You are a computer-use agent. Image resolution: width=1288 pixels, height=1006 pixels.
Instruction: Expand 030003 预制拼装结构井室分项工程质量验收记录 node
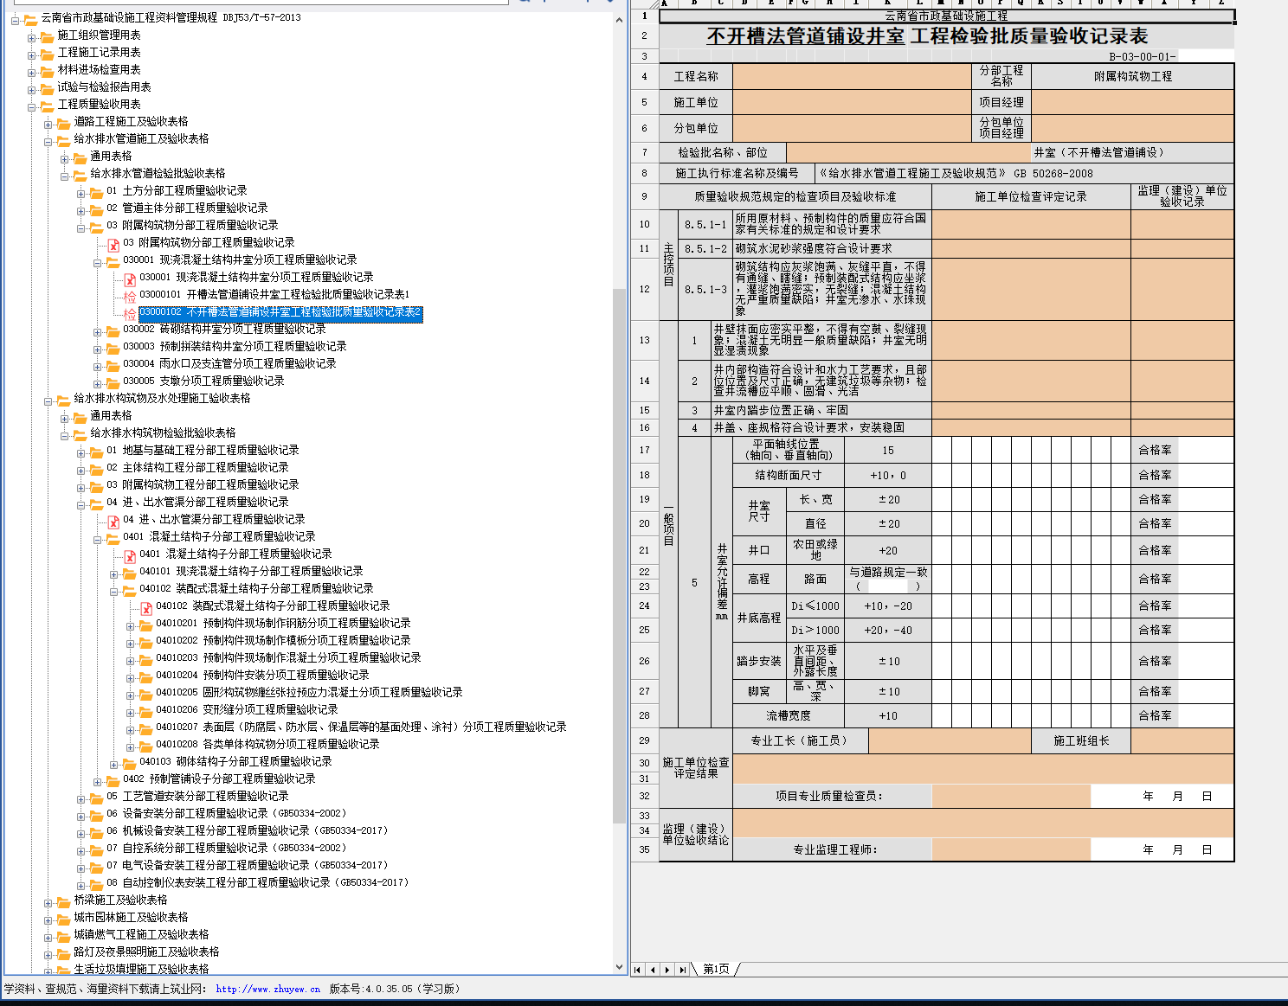point(97,349)
